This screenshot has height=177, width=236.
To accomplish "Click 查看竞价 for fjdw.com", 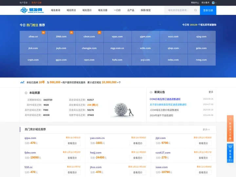I will tap(72, 158).
